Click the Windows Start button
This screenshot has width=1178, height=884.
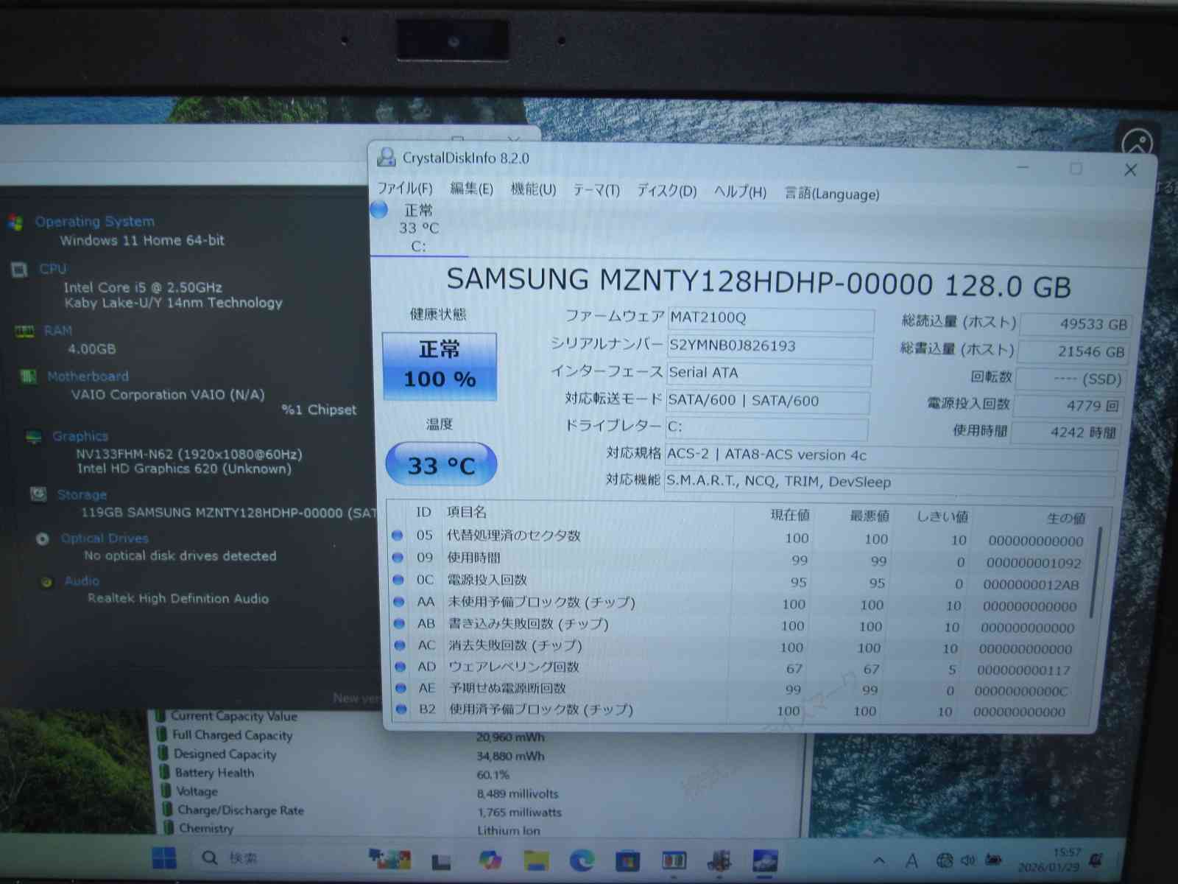[x=163, y=858]
